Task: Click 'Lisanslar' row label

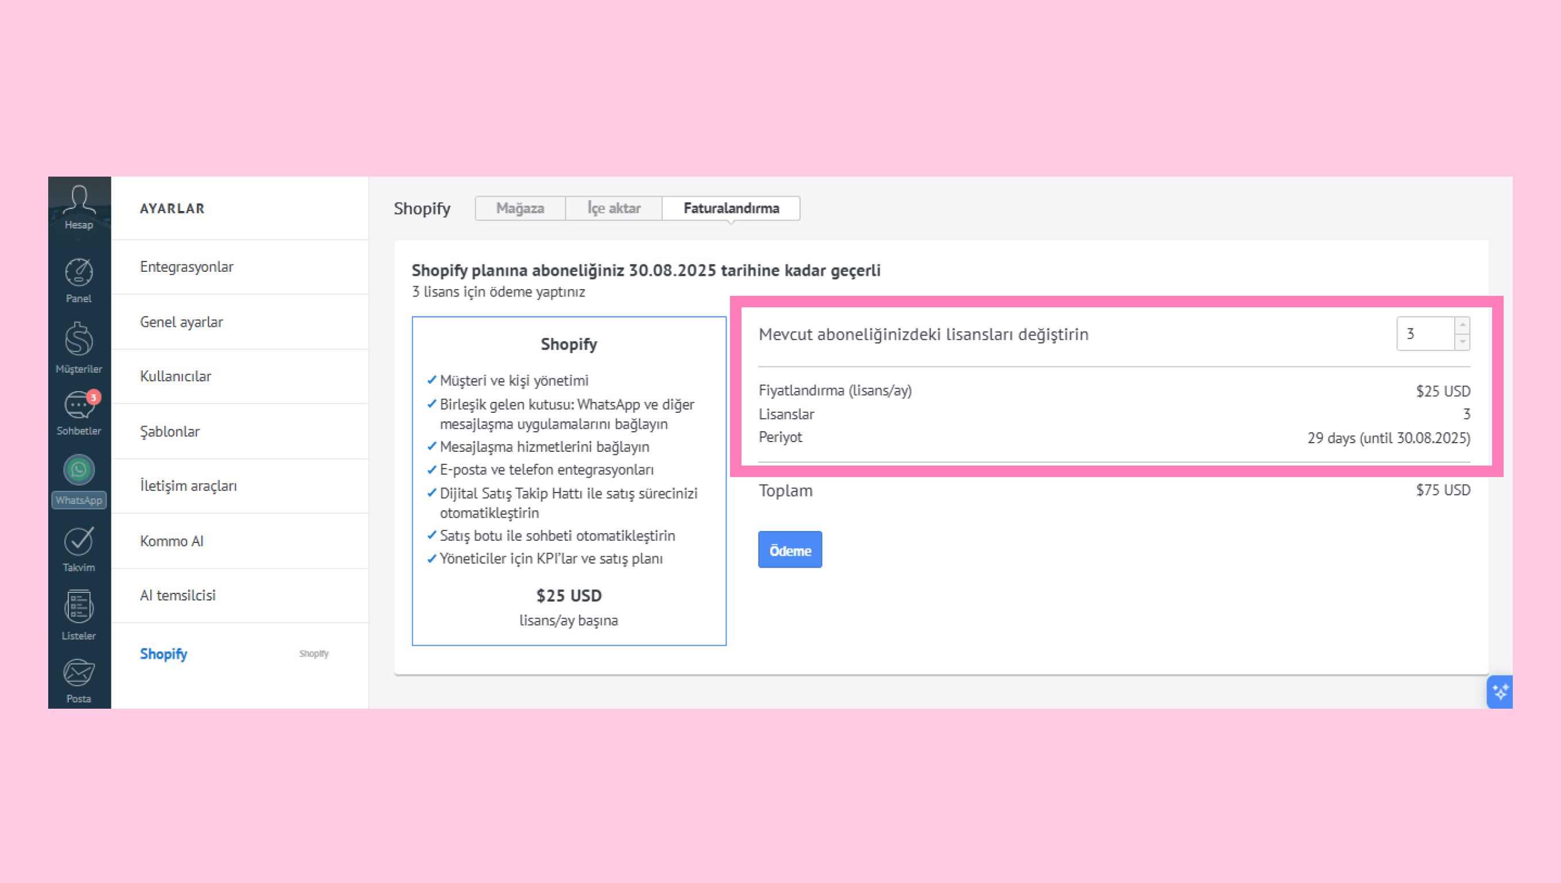Action: [x=787, y=414]
